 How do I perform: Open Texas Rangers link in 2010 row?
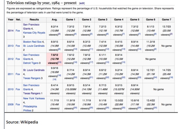(x=32, y=93)
